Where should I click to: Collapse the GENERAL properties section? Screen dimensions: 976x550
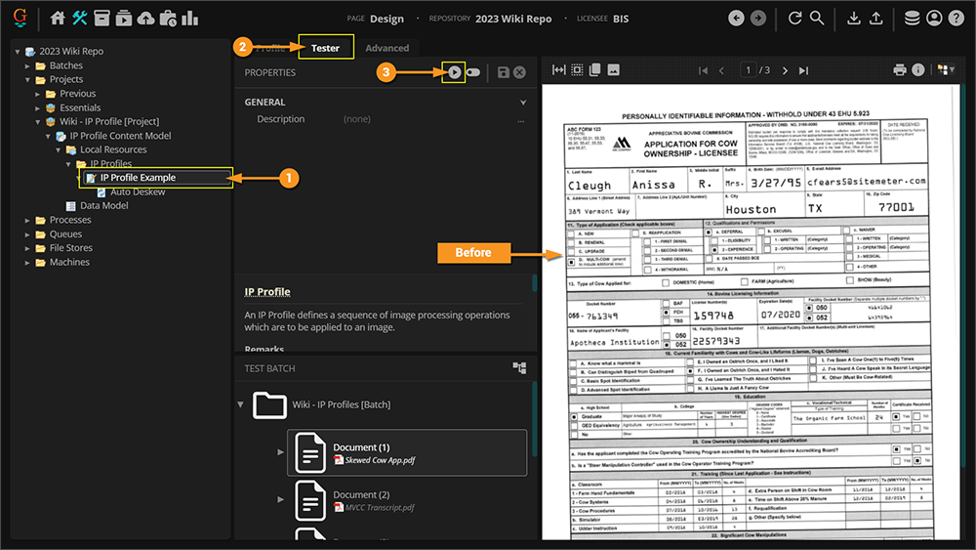pyautogui.click(x=523, y=103)
